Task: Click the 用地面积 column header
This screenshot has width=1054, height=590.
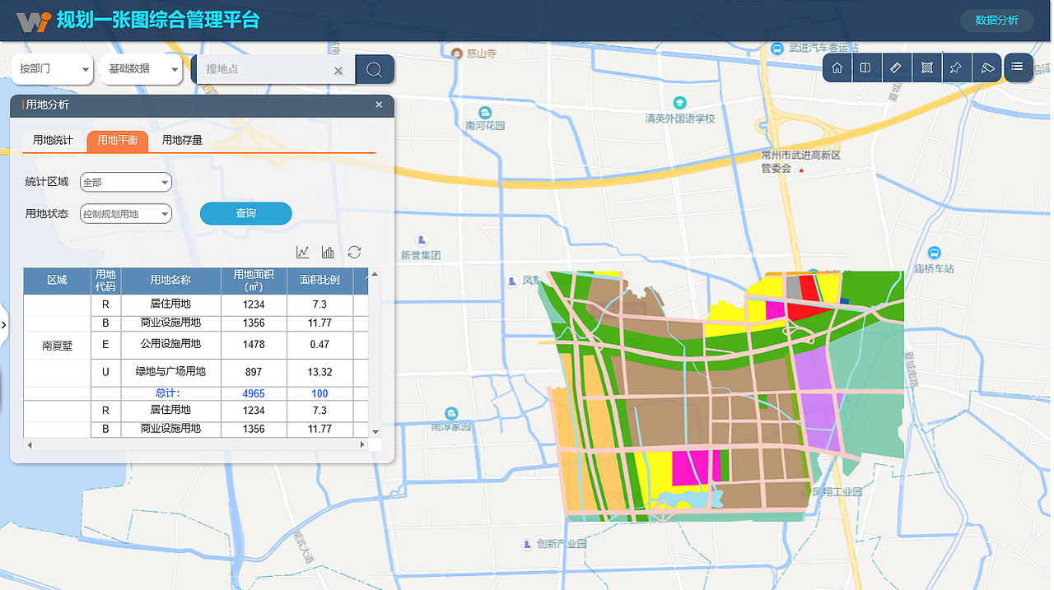Action: 254,281
